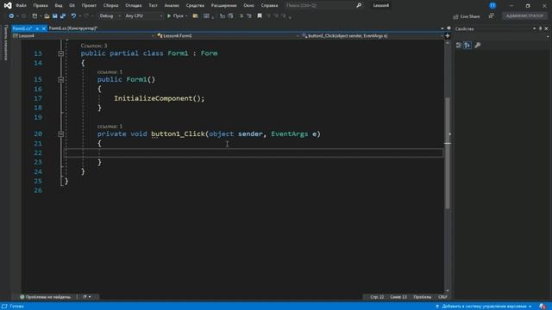Click the 'Стр: 22' line indicator
The width and height of the screenshot is (552, 310).
coord(377,297)
